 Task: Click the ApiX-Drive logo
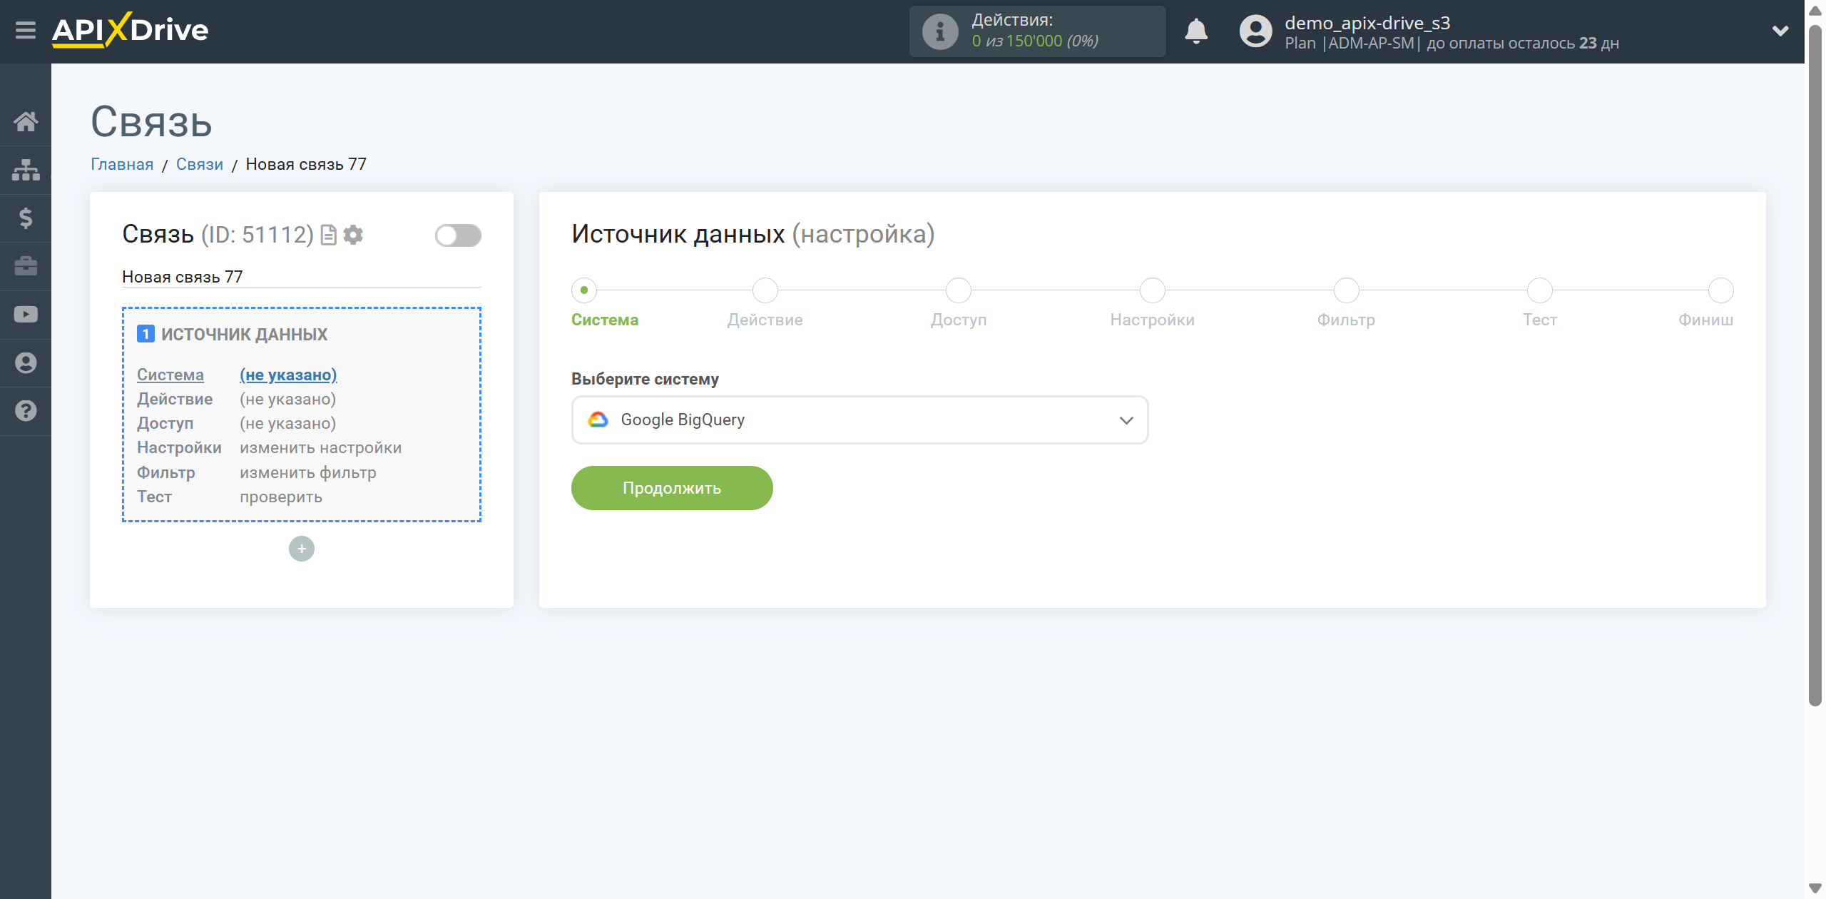[x=131, y=30]
